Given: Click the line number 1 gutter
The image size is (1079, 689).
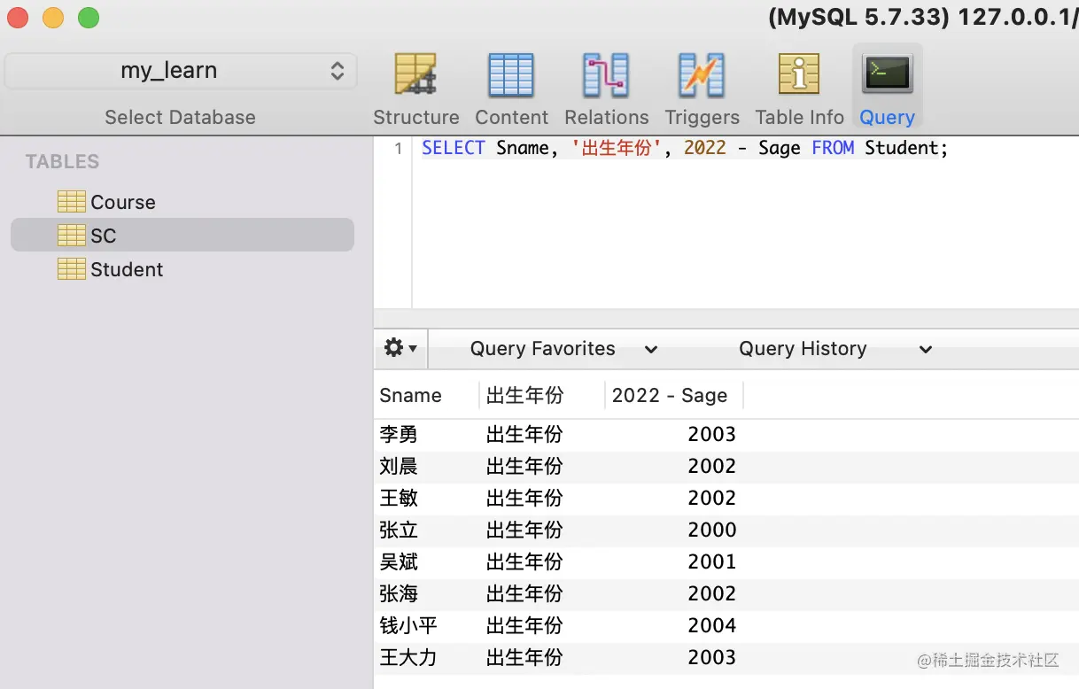Looking at the screenshot, I should tap(398, 149).
